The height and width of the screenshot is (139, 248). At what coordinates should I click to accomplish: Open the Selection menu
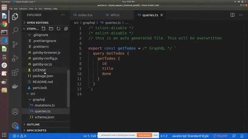(x=23, y=8)
